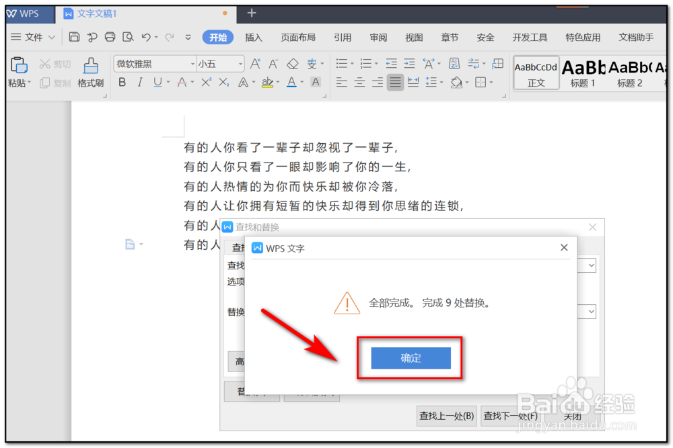Select the 开始 ribbon tab

[x=217, y=38]
